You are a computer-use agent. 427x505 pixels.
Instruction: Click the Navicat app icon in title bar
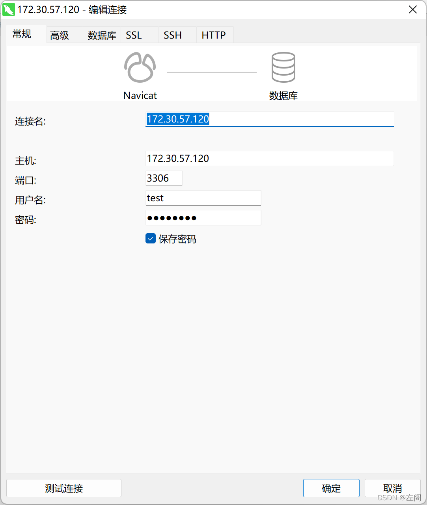[x=9, y=9]
